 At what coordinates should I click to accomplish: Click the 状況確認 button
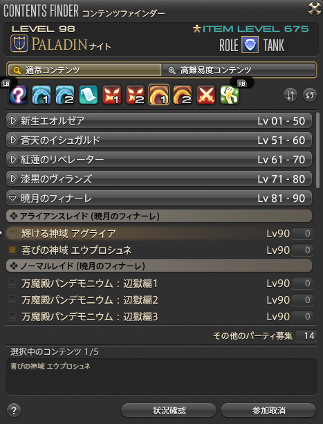coord(169,410)
